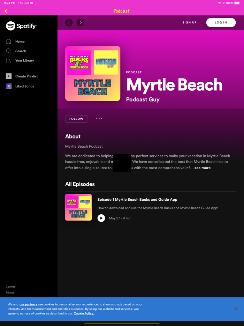Open the Cookies link in sidebar
Viewport: 244px width, 326px height.
point(10,287)
